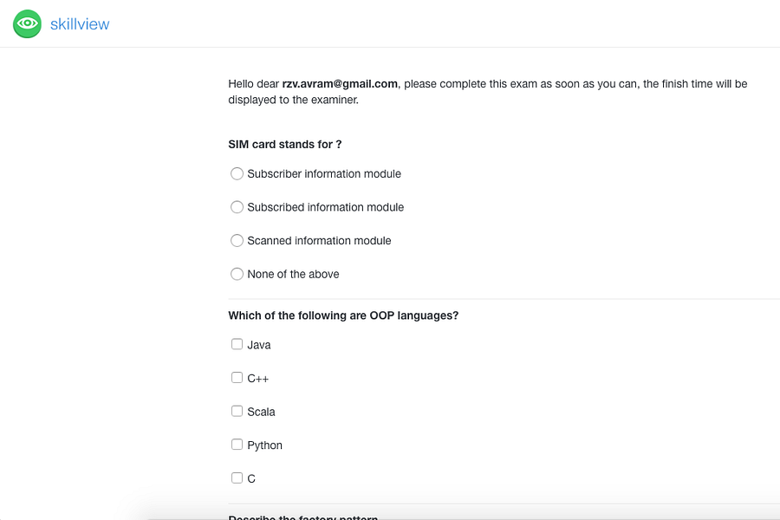Image resolution: width=780 pixels, height=520 pixels.
Task: Tick the Java checkbox
Action: [237, 344]
